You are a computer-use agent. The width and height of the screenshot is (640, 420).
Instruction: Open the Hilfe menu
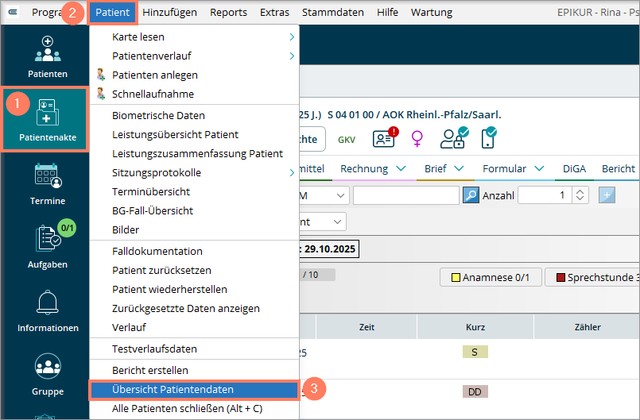point(387,12)
